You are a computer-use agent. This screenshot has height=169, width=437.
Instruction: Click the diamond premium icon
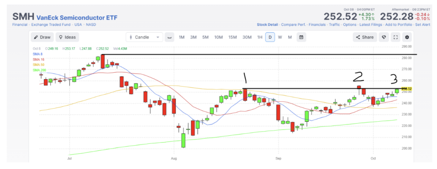coord(384,37)
